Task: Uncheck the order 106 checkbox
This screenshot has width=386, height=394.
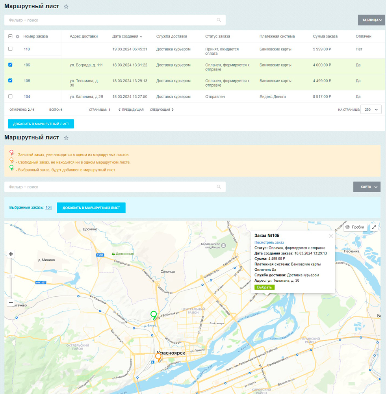Action: 10,65
